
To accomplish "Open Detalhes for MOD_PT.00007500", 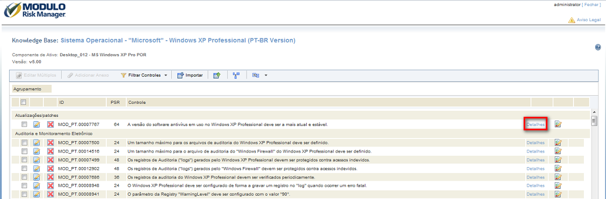I will tap(536, 143).
